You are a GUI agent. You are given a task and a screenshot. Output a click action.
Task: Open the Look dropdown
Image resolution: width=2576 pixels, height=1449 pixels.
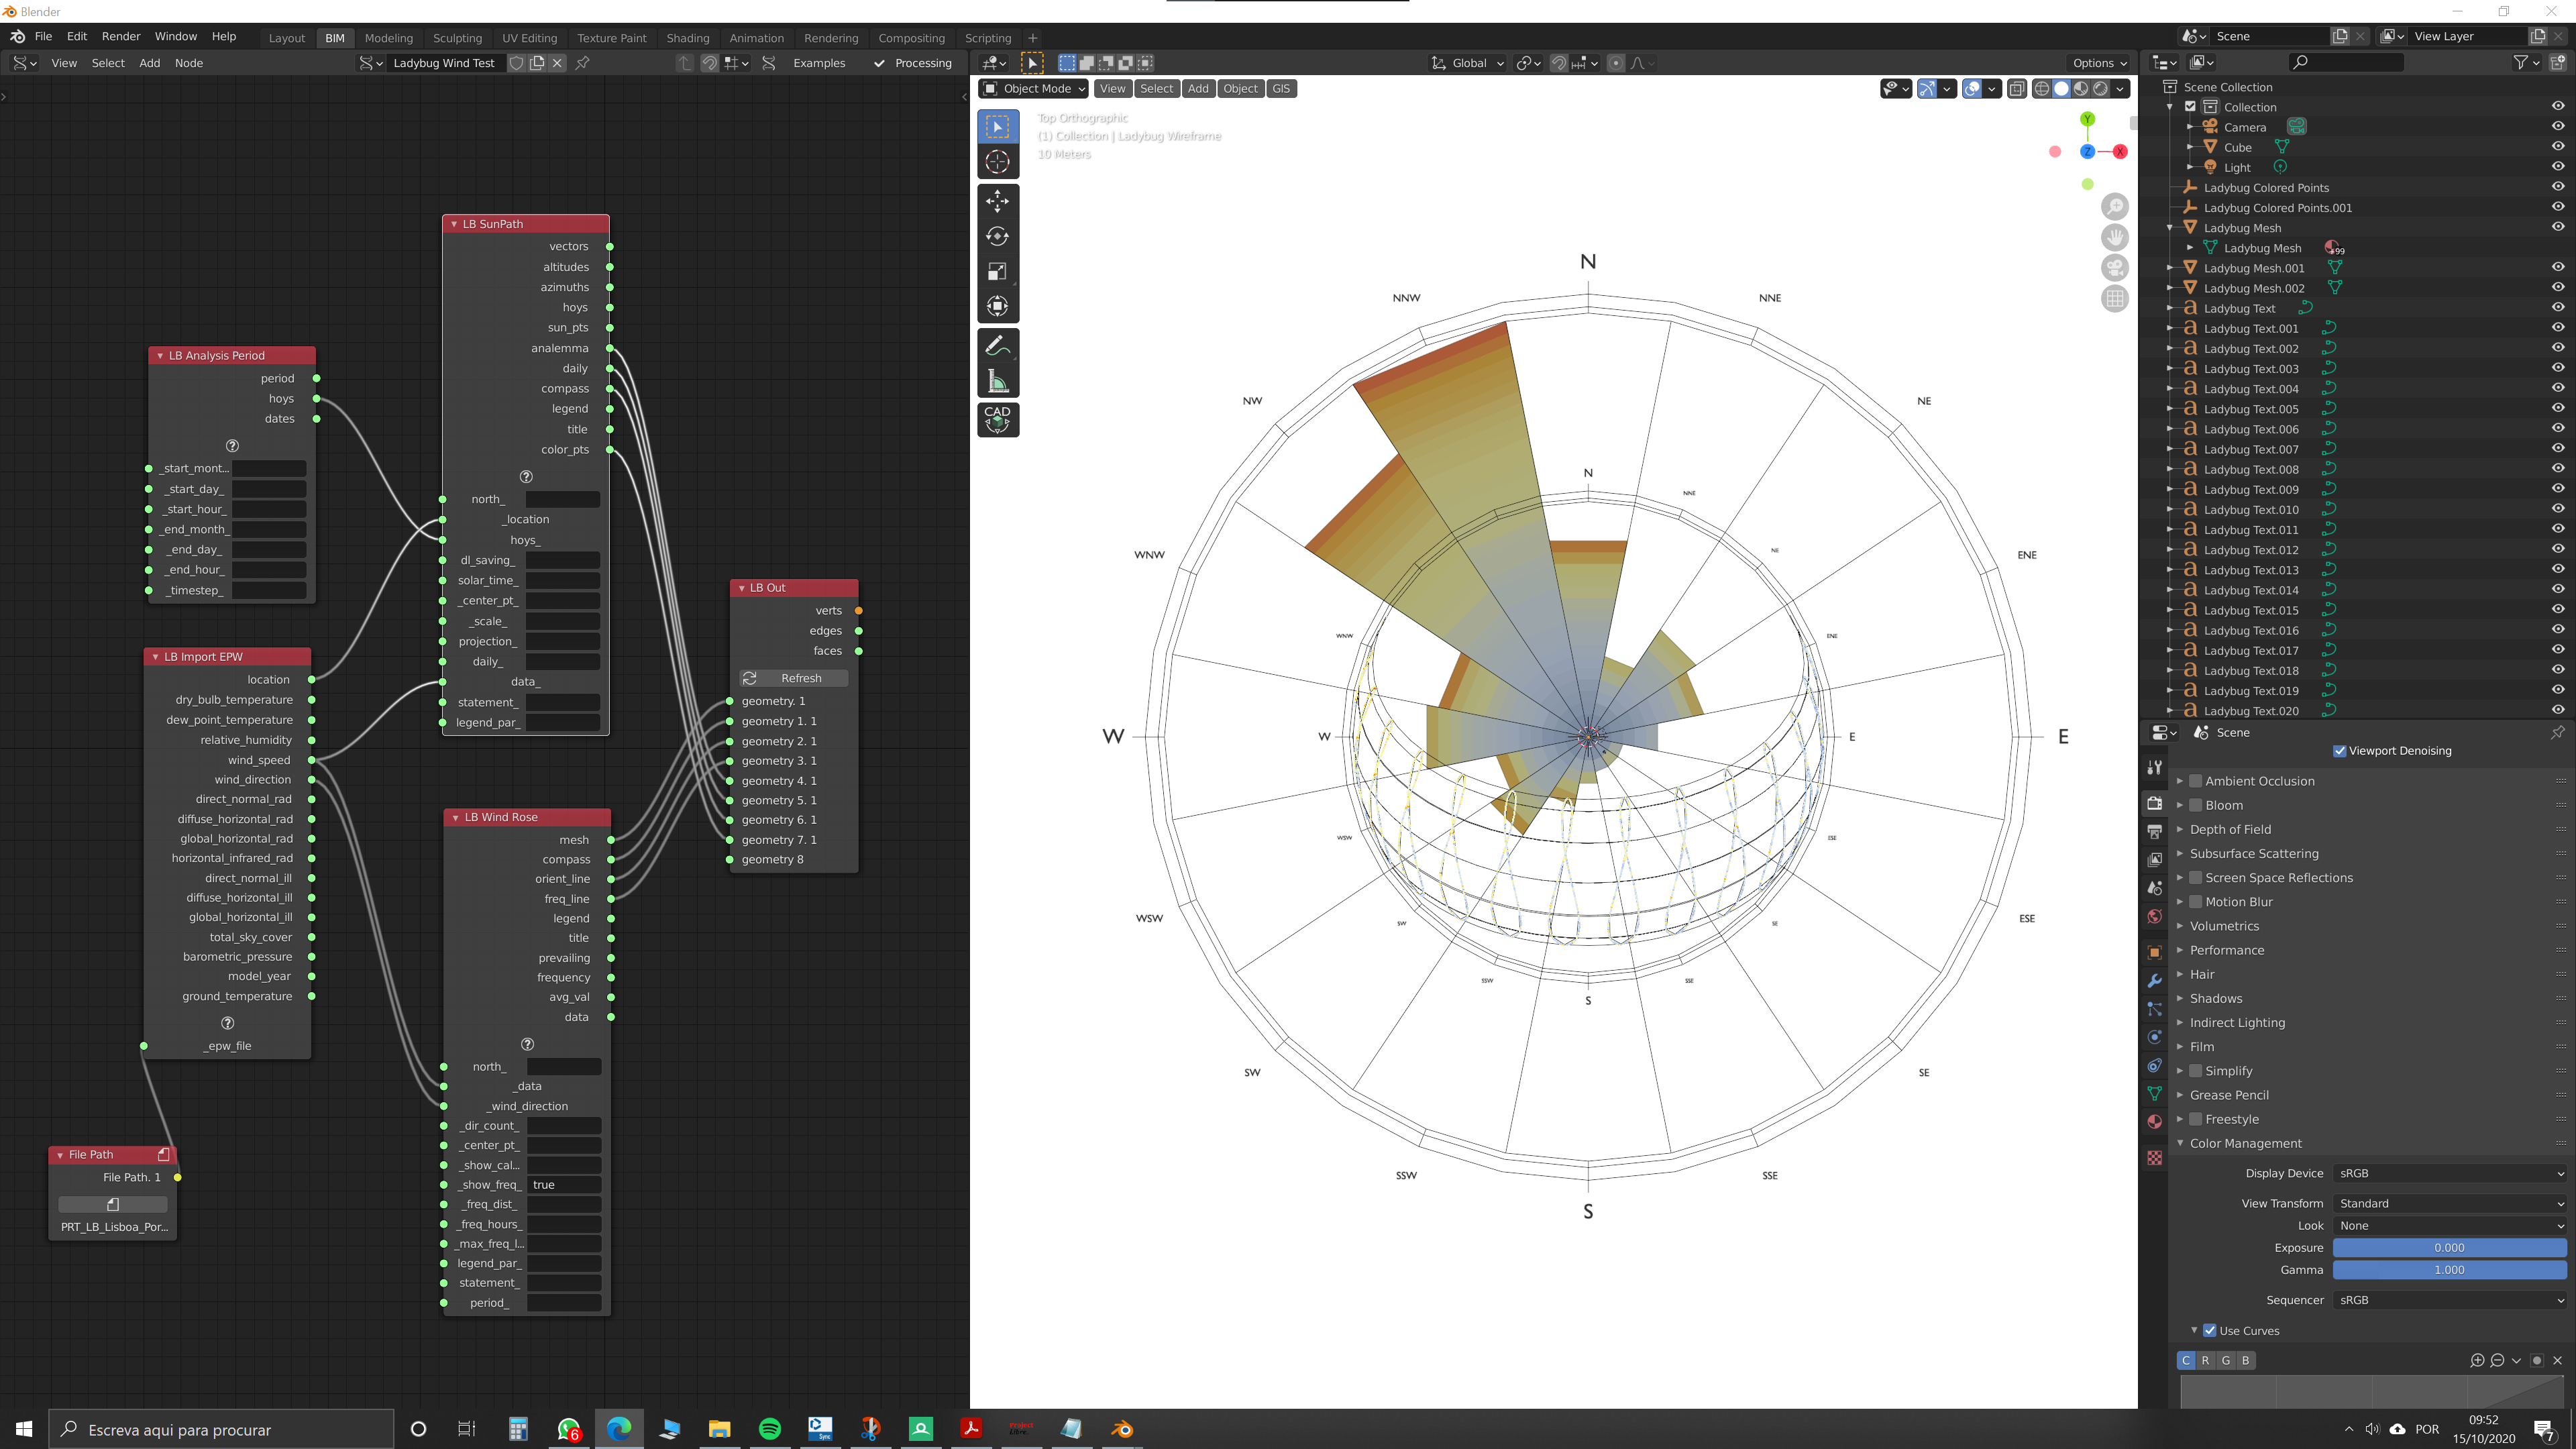tap(2450, 1225)
